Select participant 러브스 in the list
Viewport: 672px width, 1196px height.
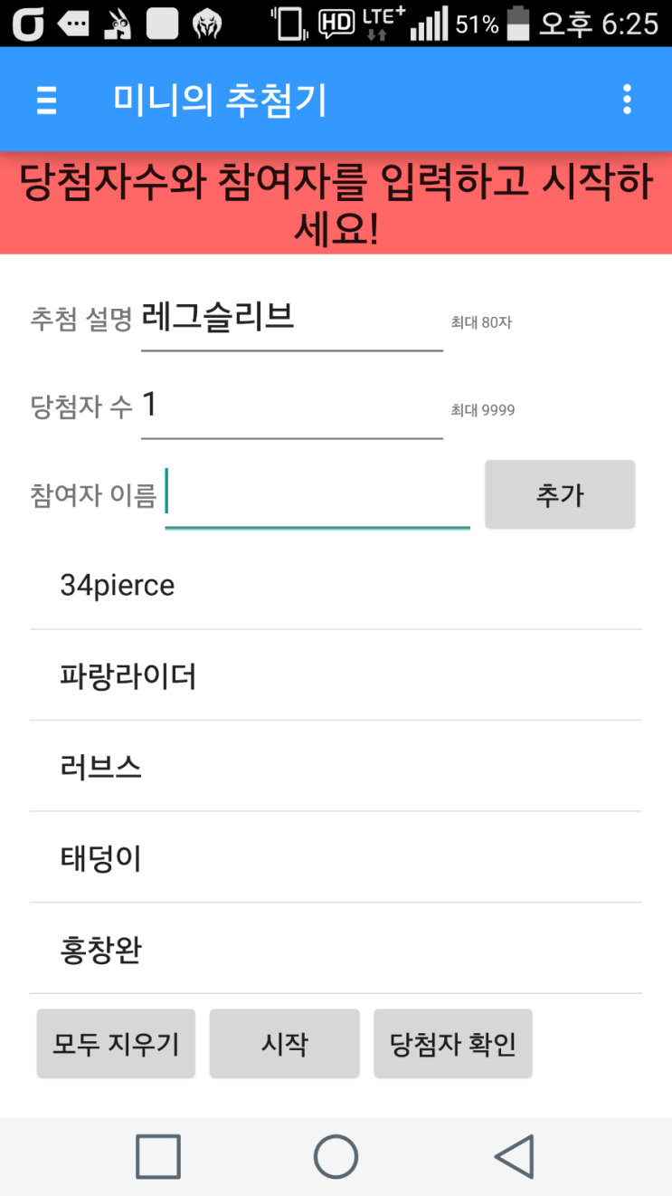pyautogui.click(x=336, y=767)
